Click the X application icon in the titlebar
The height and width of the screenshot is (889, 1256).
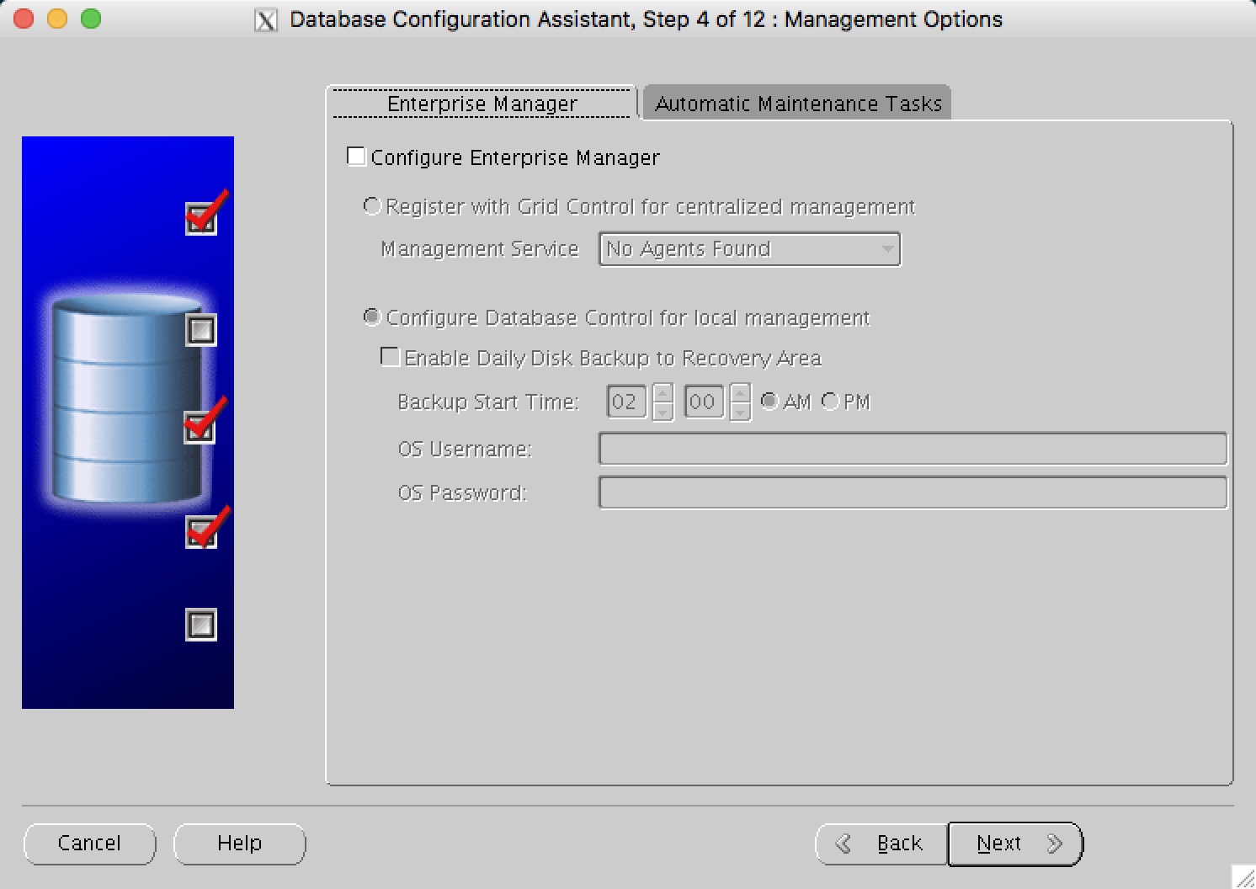point(266,19)
